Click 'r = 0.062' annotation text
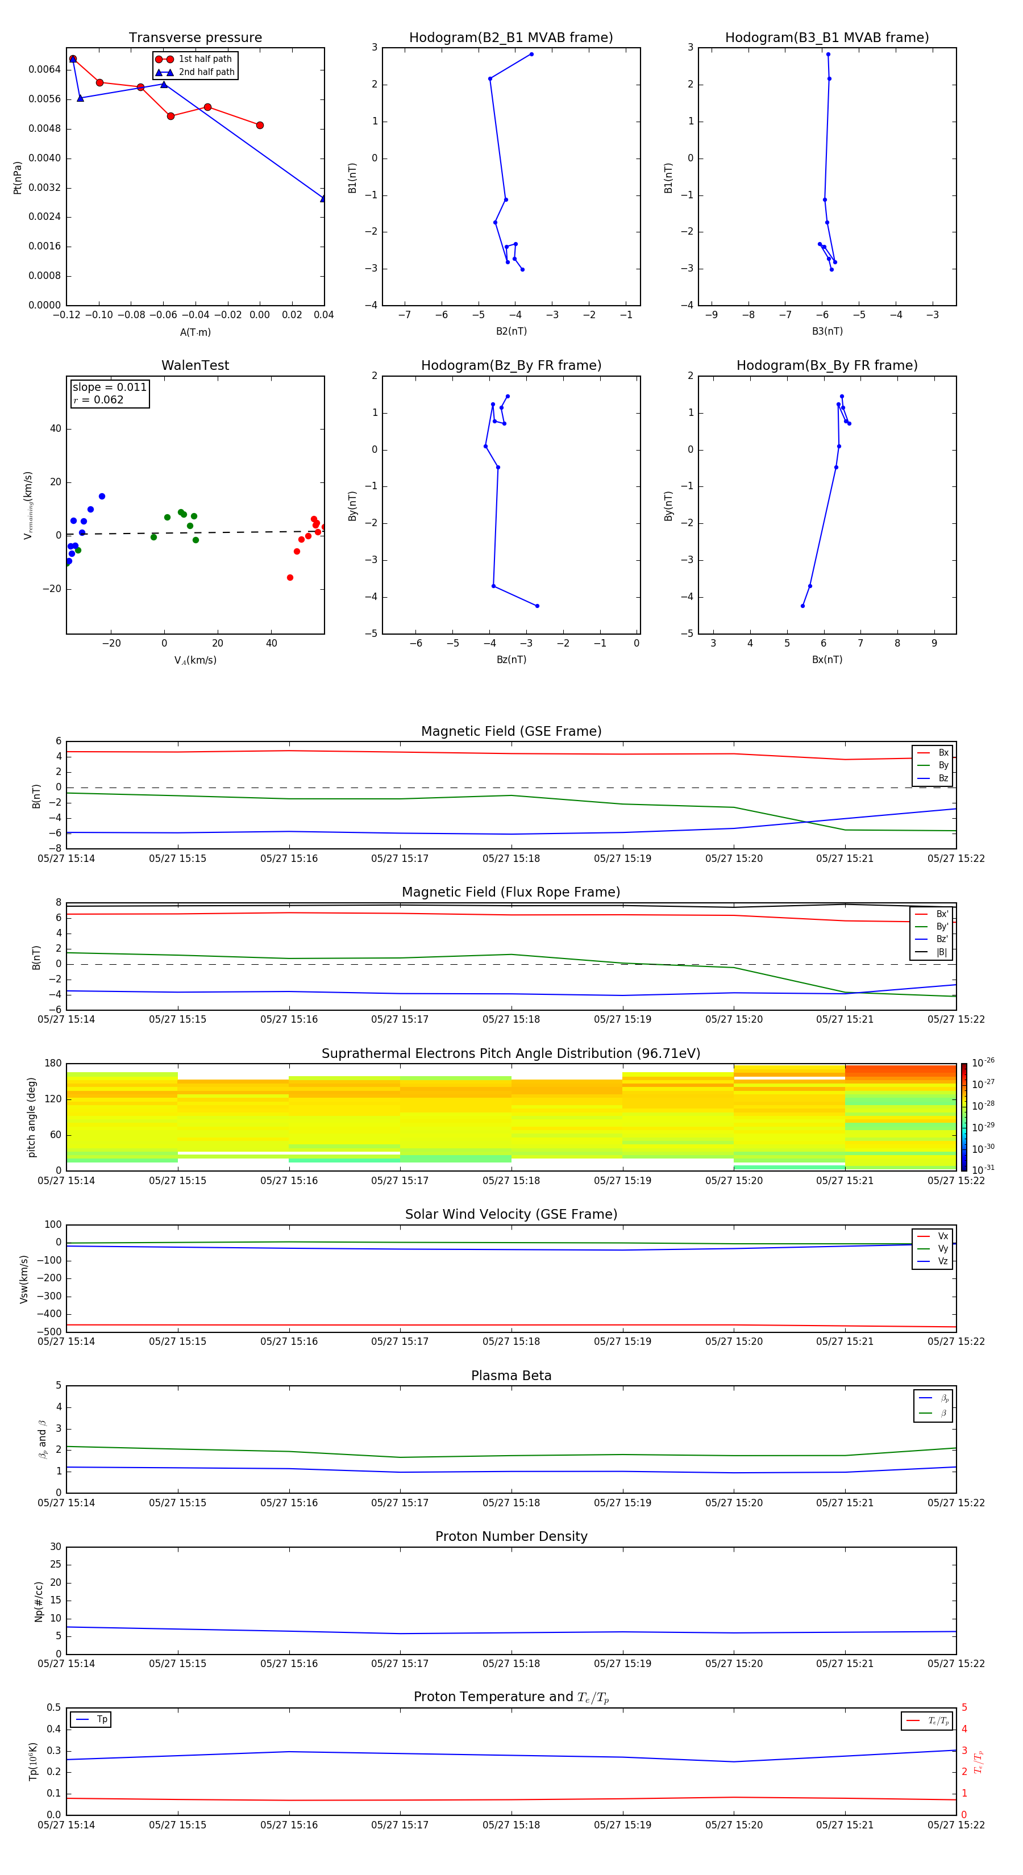The image size is (1023, 1875). (98, 399)
